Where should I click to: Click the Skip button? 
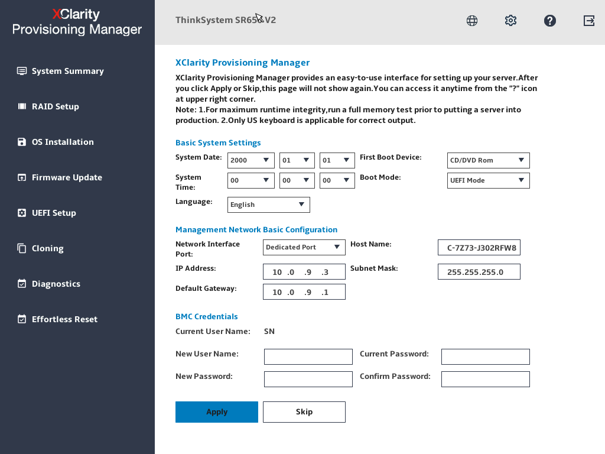pos(304,412)
